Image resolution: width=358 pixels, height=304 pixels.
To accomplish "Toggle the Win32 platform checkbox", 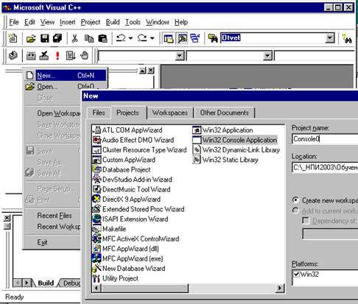I will tap(297, 274).
